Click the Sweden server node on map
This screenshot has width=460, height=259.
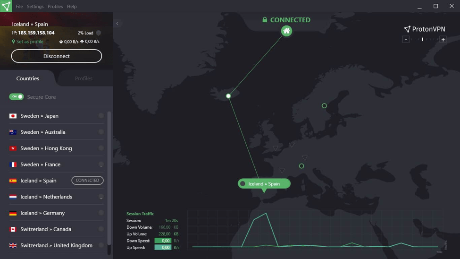(324, 106)
